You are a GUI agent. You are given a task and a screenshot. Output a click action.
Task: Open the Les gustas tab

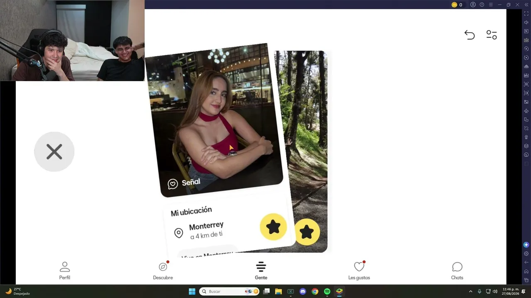point(359,271)
